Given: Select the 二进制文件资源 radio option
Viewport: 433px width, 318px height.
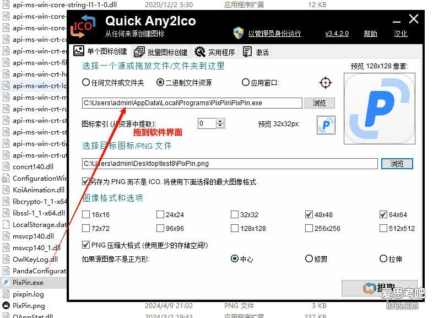Looking at the screenshot, I should [160, 82].
